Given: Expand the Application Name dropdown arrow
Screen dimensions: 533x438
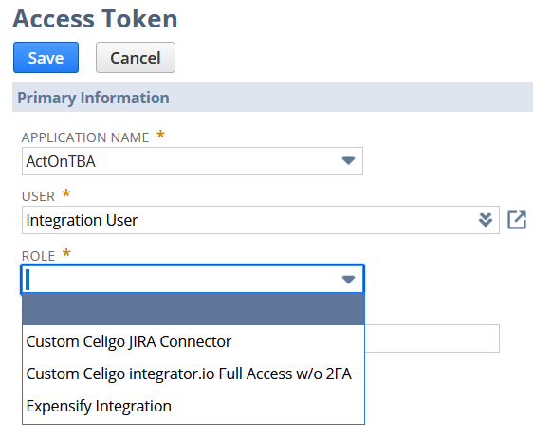Looking at the screenshot, I should click(348, 161).
